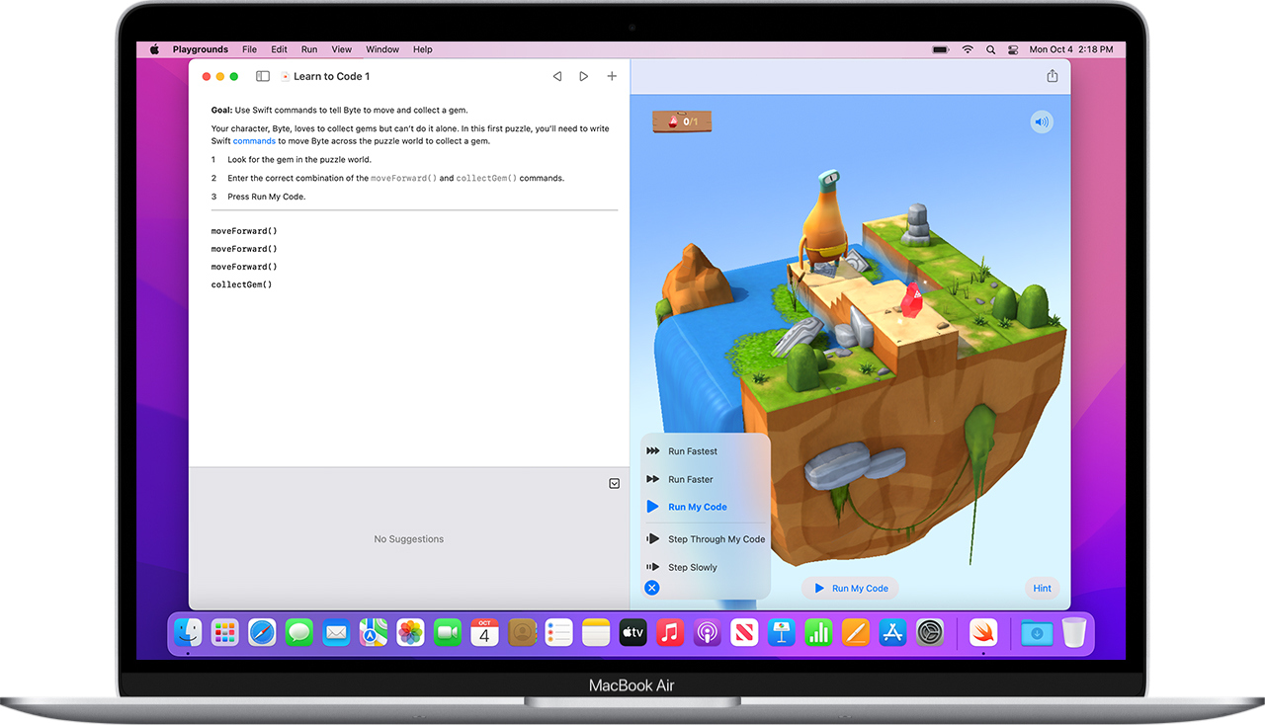Click Swift Playgrounds Dock icon

pos(983,632)
